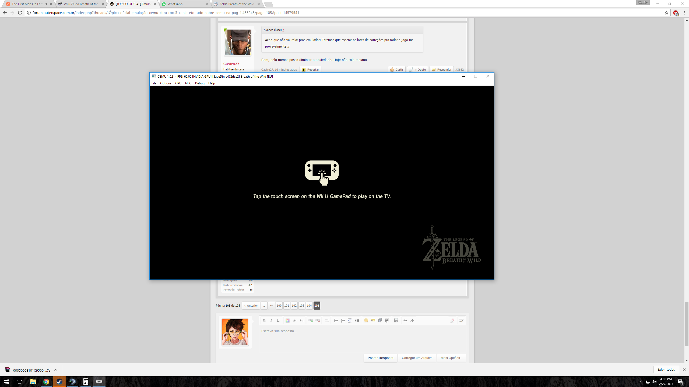
Task: Open the font size selector
Action: point(294,320)
